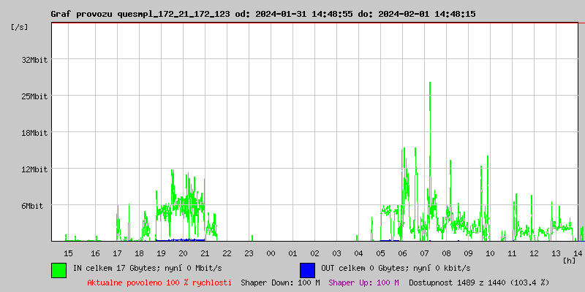Click the hour 10 x-axis label
Image resolution: width=585 pixels, height=292 pixels.
pyautogui.click(x=490, y=253)
